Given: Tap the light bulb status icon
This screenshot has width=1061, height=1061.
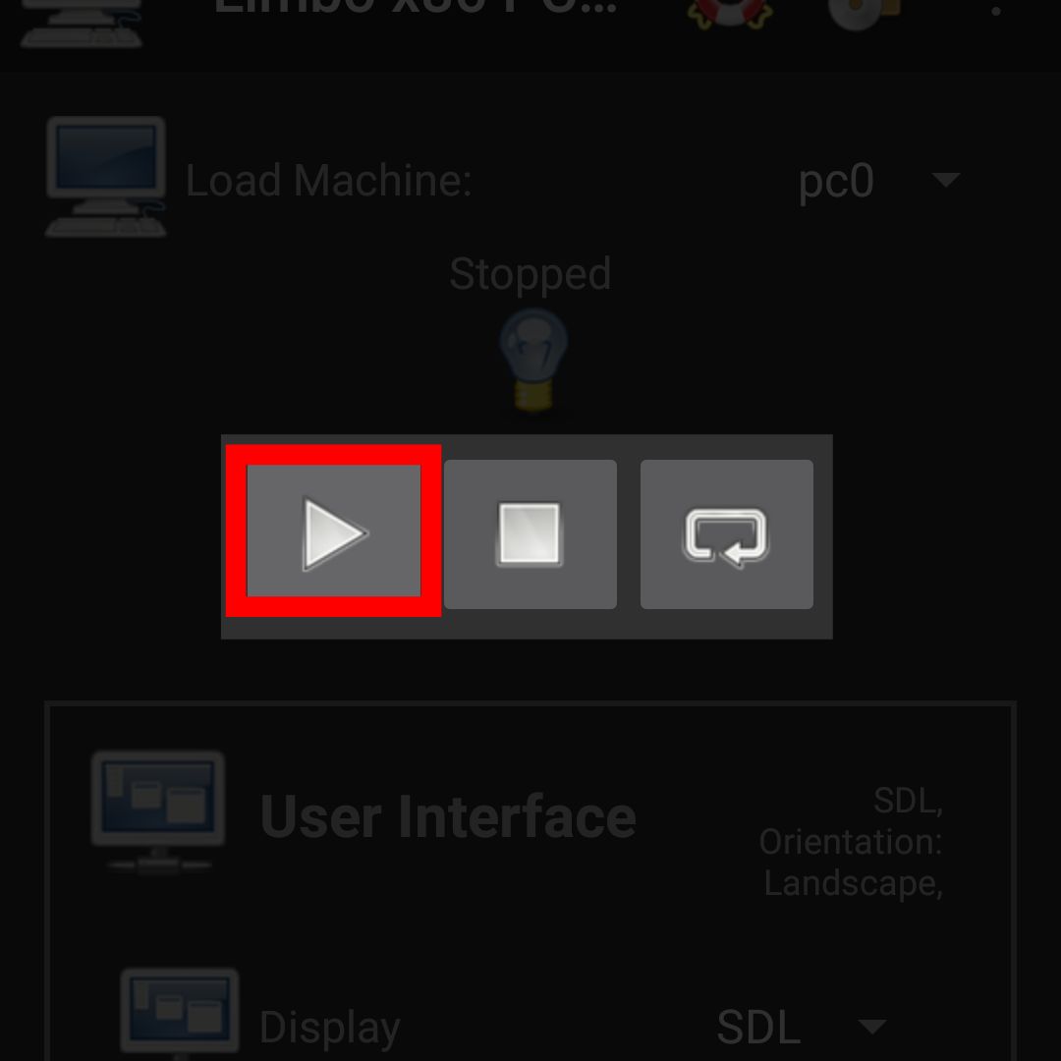Looking at the screenshot, I should coord(533,360).
